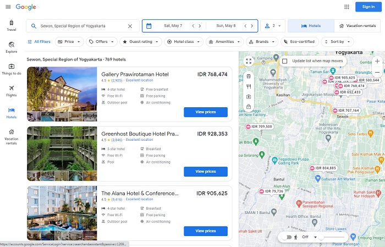Image resolution: width=385 pixels, height=247 pixels.
Task: Click IDR 804,885 map price pin
Action: pos(323,168)
